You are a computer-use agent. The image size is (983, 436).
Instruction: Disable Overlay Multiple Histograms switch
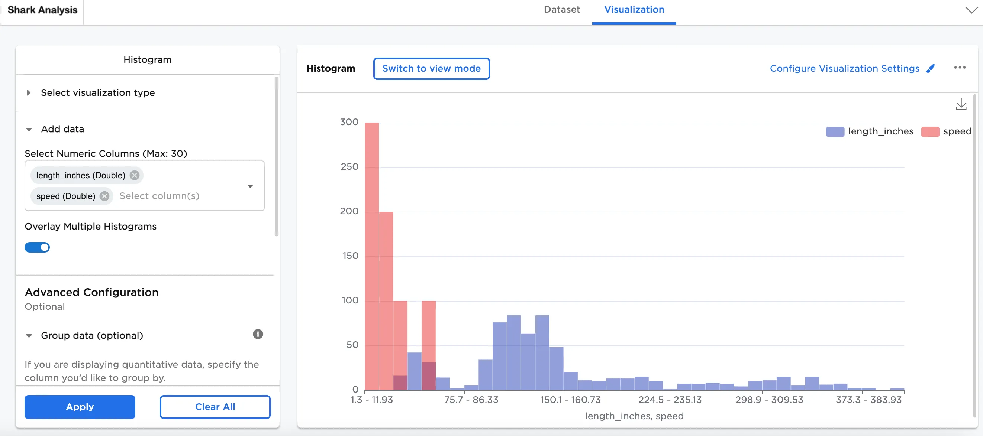pos(38,247)
